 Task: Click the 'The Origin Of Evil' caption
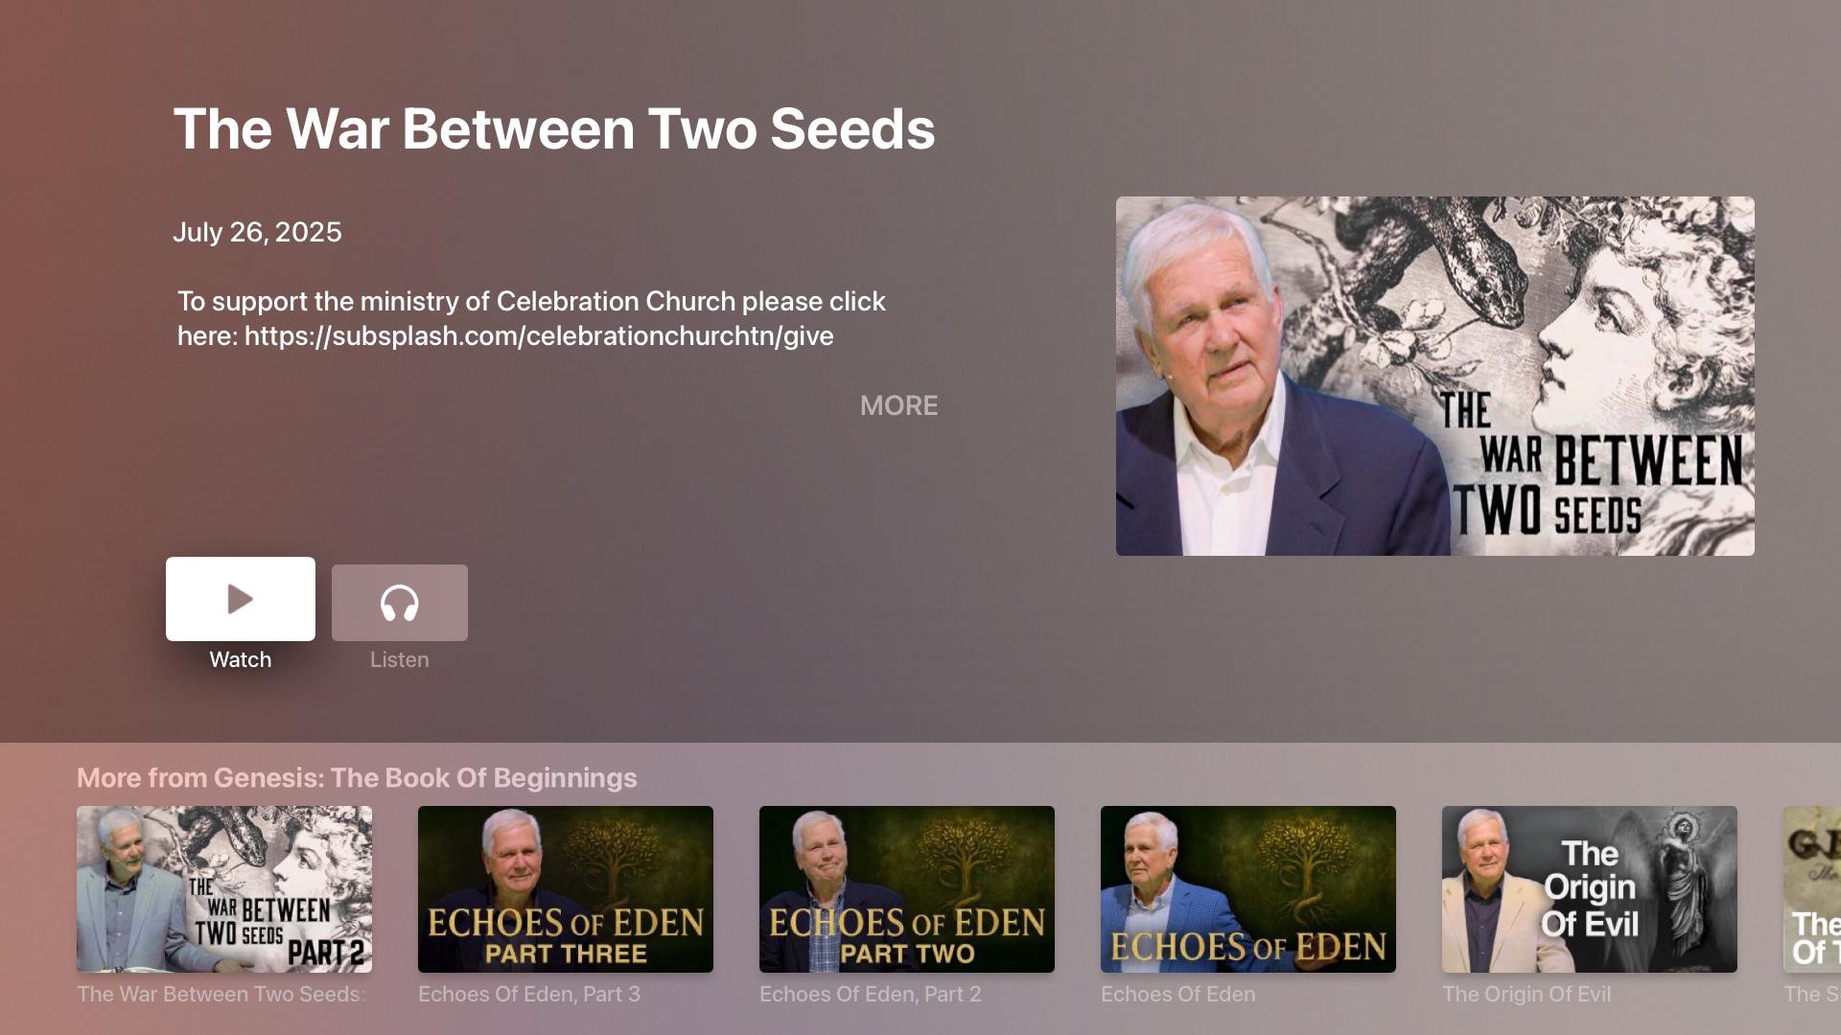click(x=1526, y=994)
